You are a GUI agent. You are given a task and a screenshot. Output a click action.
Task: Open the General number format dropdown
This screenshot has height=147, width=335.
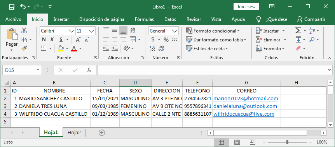click(x=175, y=31)
